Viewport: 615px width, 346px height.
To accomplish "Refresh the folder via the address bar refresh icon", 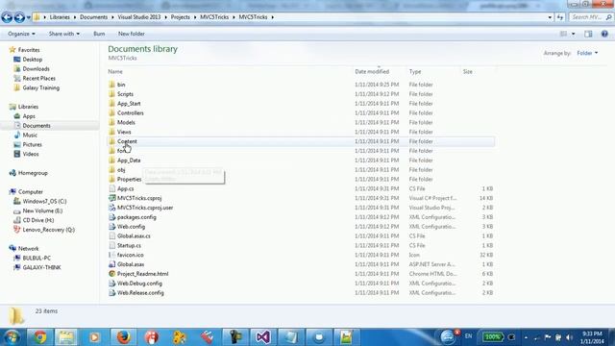I will tap(560, 17).
